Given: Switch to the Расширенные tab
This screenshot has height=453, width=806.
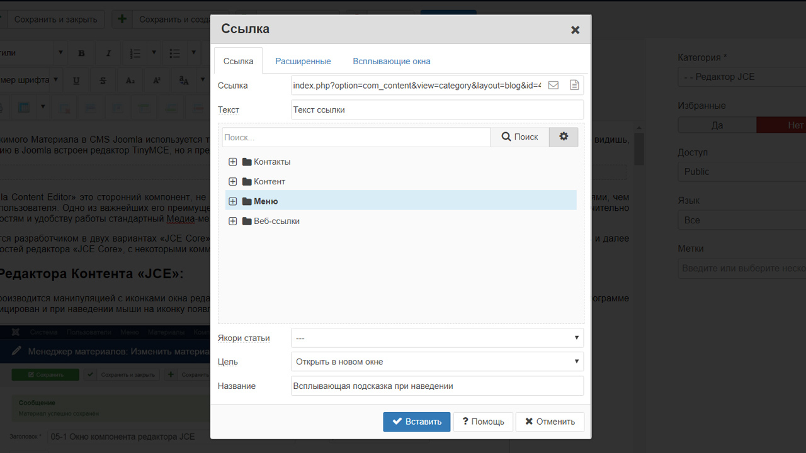Looking at the screenshot, I should (x=303, y=61).
